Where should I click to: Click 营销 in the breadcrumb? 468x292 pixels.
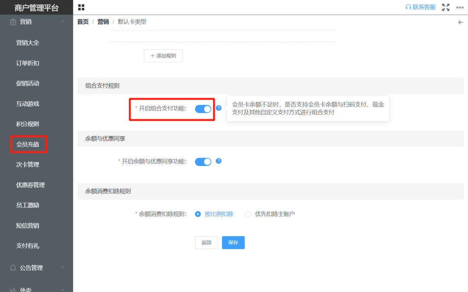tap(103, 22)
